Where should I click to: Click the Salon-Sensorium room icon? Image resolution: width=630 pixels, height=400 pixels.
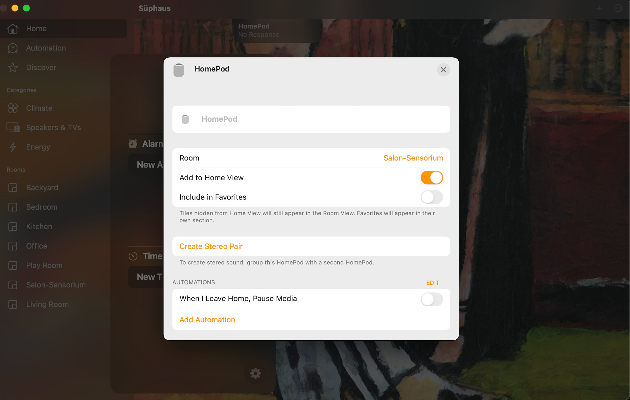pos(13,285)
